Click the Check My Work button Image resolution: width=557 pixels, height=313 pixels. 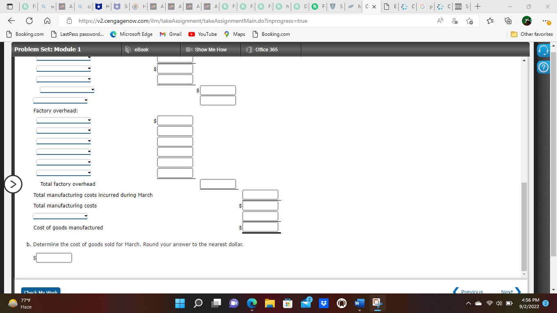[x=41, y=292]
